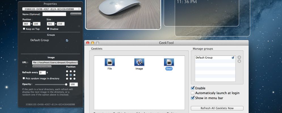The height and width of the screenshot is (113, 282).
Task: Uncheck Default Group in Manage groups list
Action: tap(233, 58)
